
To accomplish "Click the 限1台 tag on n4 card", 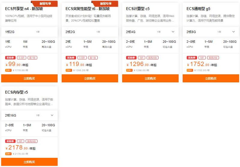I will [x=32, y=58].
